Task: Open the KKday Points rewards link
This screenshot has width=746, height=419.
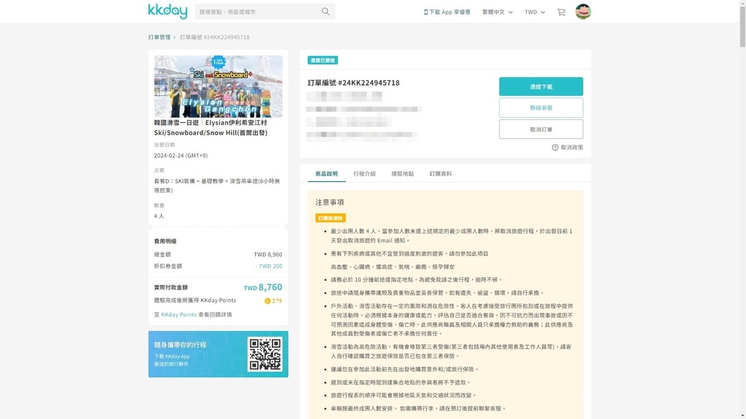Action: (x=178, y=314)
